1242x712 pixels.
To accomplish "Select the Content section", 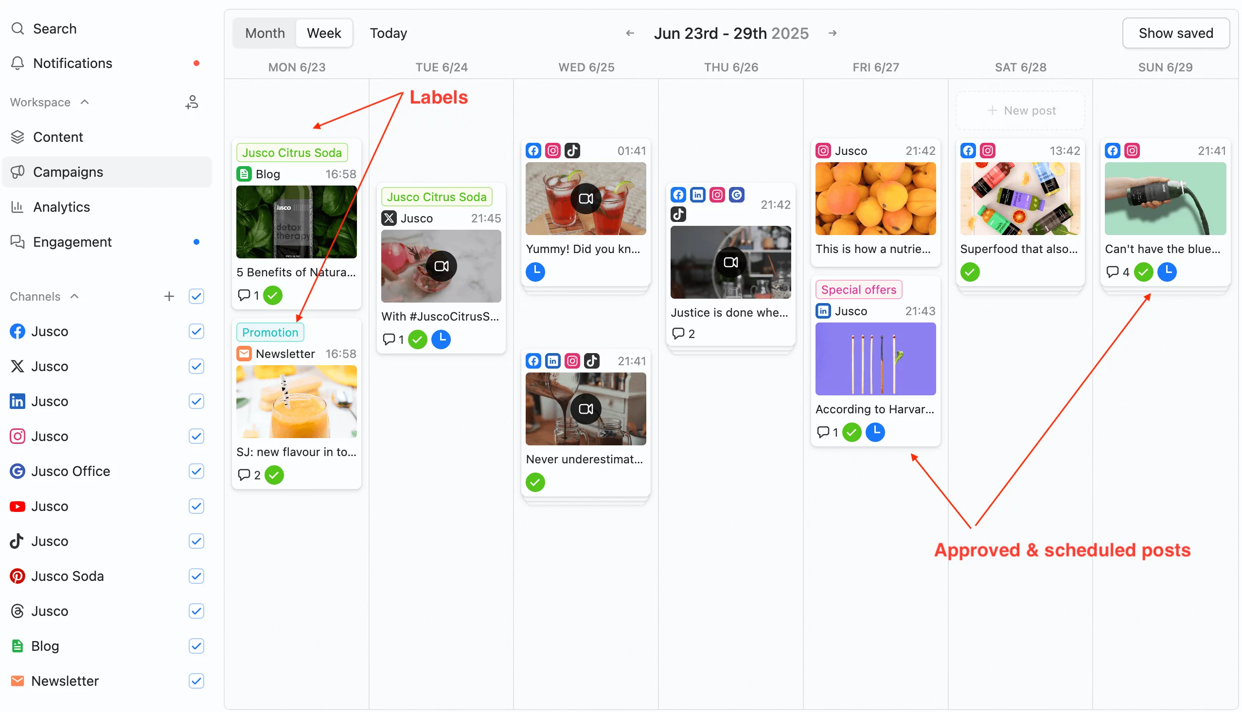I will click(x=58, y=137).
